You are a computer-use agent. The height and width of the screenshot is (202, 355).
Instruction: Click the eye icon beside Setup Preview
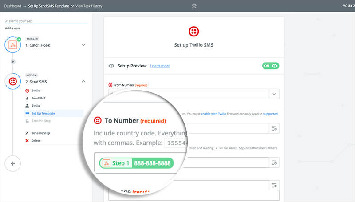pos(111,66)
